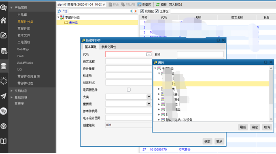Expand the 智能变电站二次设备 tree node
This screenshot has height=154, width=276.
click(159, 120)
